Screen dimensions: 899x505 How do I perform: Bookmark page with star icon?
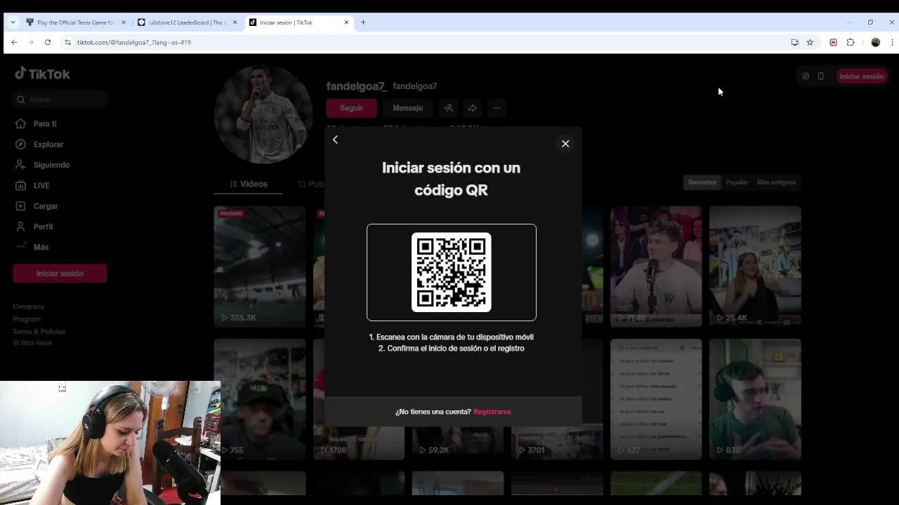pos(810,42)
